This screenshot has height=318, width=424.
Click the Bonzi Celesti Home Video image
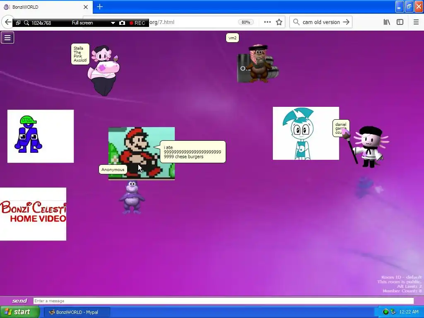(x=33, y=214)
